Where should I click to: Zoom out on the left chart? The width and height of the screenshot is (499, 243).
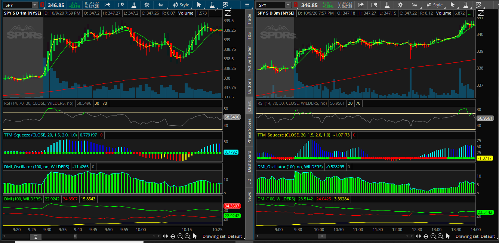coord(188,236)
